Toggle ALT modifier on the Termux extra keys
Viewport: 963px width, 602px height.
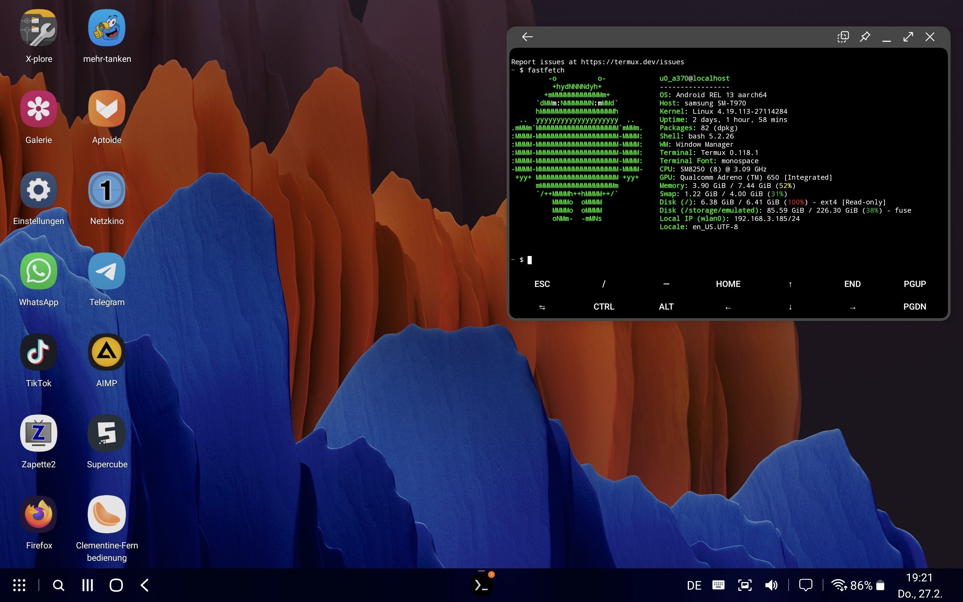click(x=666, y=306)
